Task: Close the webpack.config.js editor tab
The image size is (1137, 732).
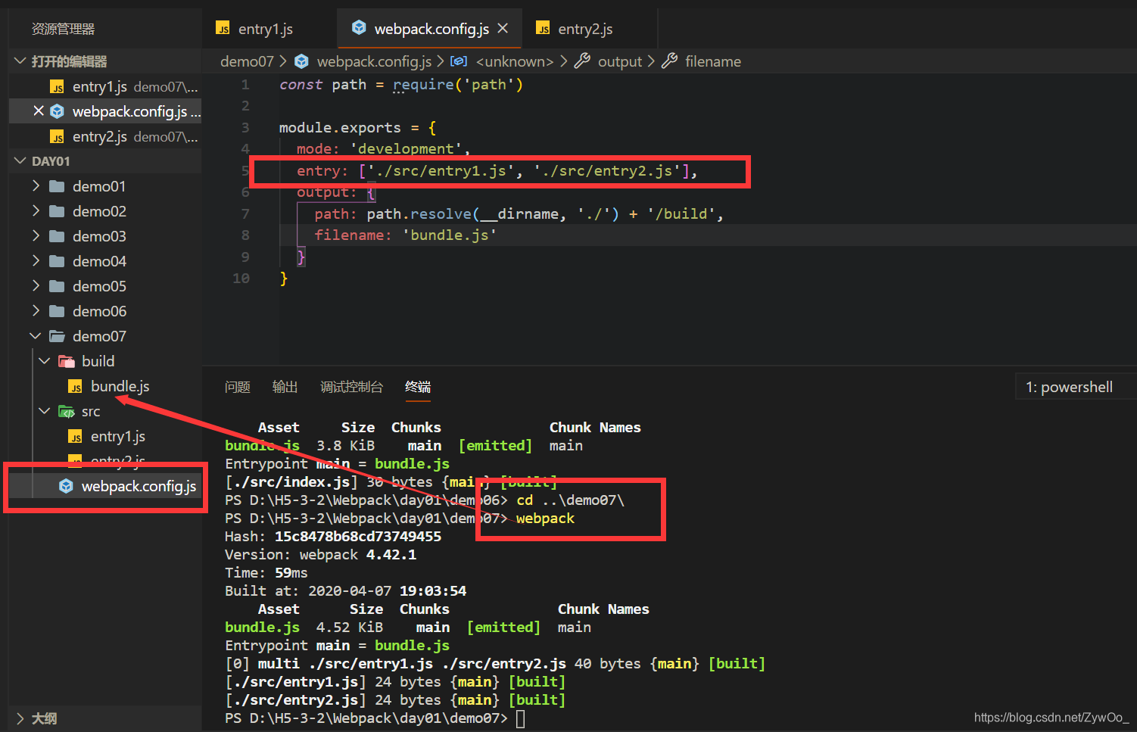Action: (x=503, y=28)
